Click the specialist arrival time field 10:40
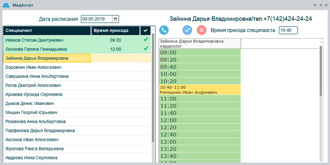 pos(288,30)
